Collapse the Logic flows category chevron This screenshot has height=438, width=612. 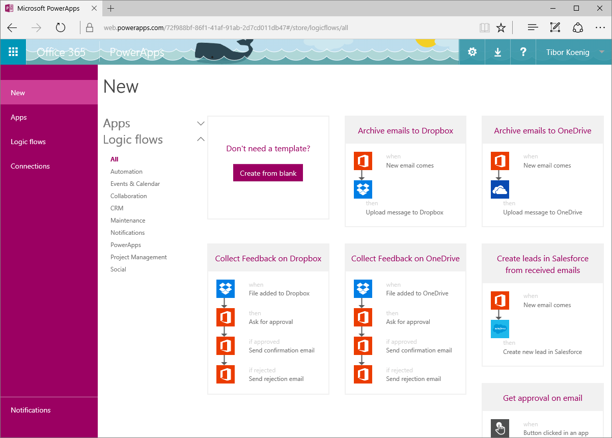[201, 139]
